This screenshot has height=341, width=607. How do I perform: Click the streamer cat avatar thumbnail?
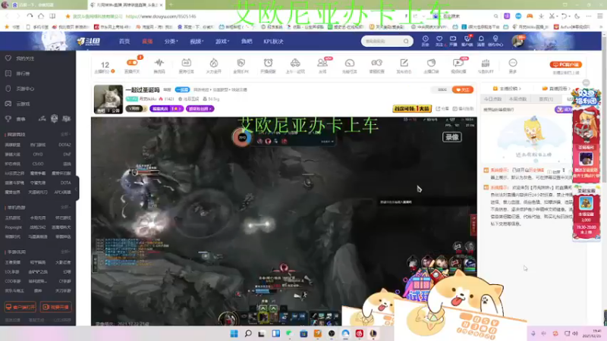pyautogui.click(x=109, y=99)
